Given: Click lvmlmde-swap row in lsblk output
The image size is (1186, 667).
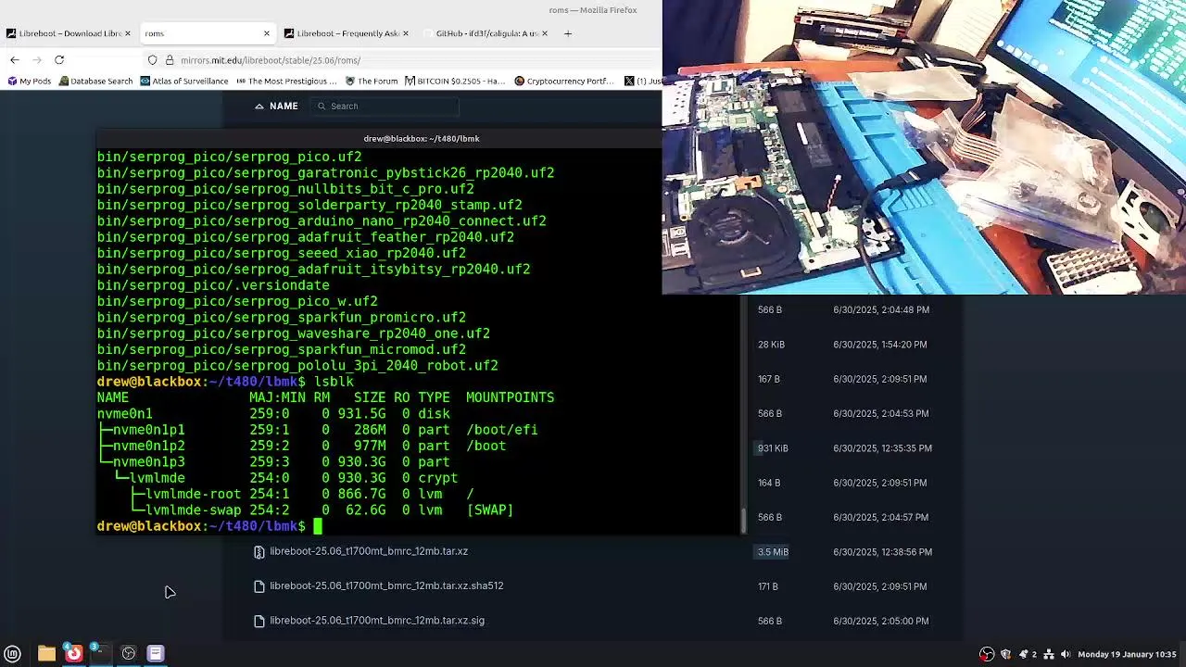Looking at the screenshot, I should pos(305,510).
